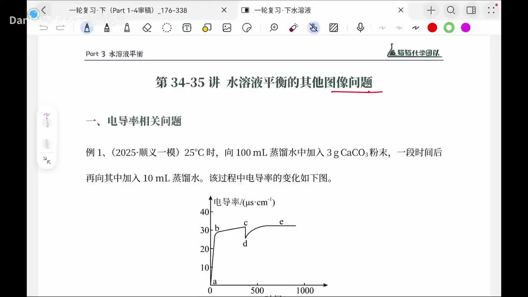Screen dimensions: 528x297
Task: Click the document icon on 下水溶液 tab
Action: tap(245, 10)
